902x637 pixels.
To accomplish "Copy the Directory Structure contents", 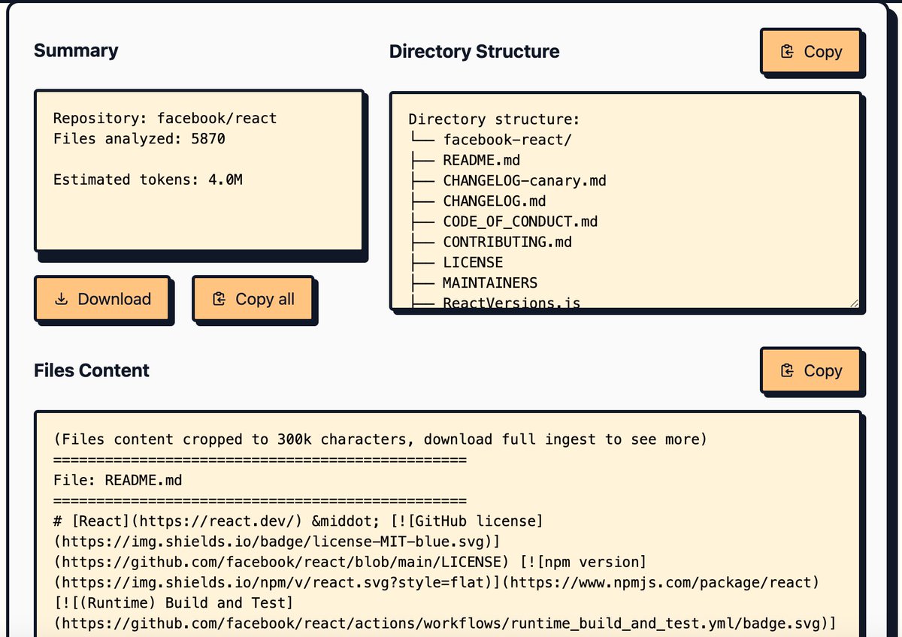I will pyautogui.click(x=810, y=52).
